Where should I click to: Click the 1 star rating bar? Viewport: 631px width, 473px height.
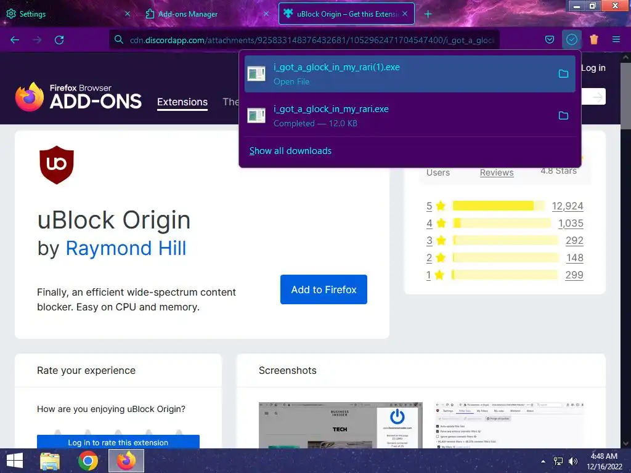click(x=505, y=275)
